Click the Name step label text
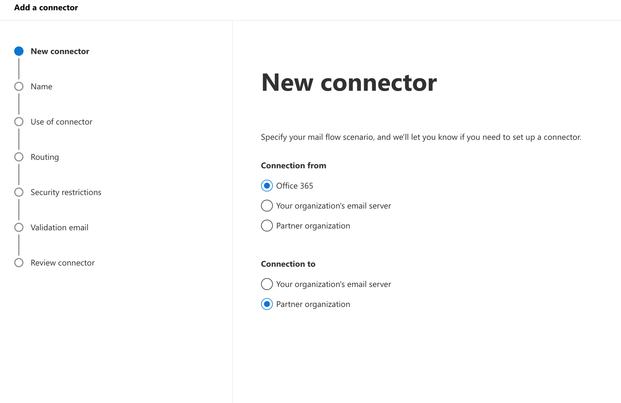The width and height of the screenshot is (621, 403). click(x=41, y=86)
